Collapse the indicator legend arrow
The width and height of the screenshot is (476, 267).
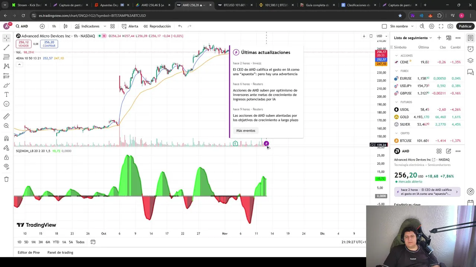[x=19, y=65]
